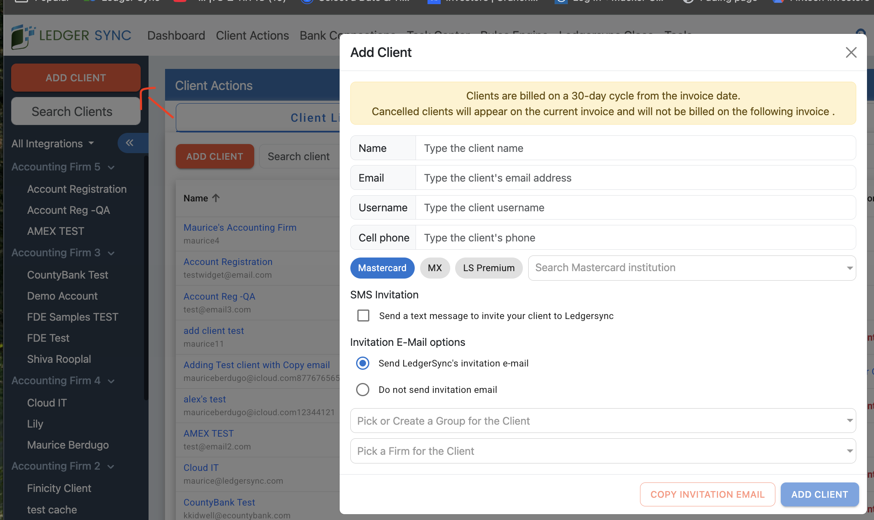This screenshot has height=520, width=874.
Task: Open the Search Mastercard institution dropdown
Action: point(692,268)
